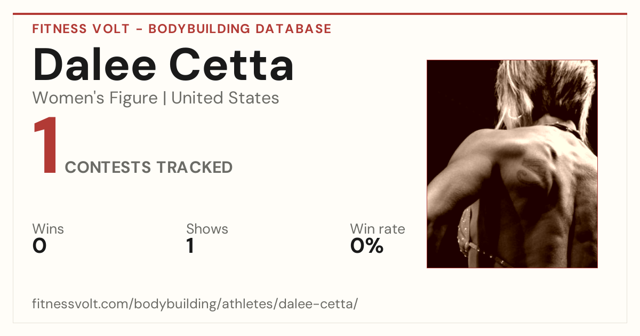Click the athlete photo thumbnail
This screenshot has height=336, width=640.
512,164
